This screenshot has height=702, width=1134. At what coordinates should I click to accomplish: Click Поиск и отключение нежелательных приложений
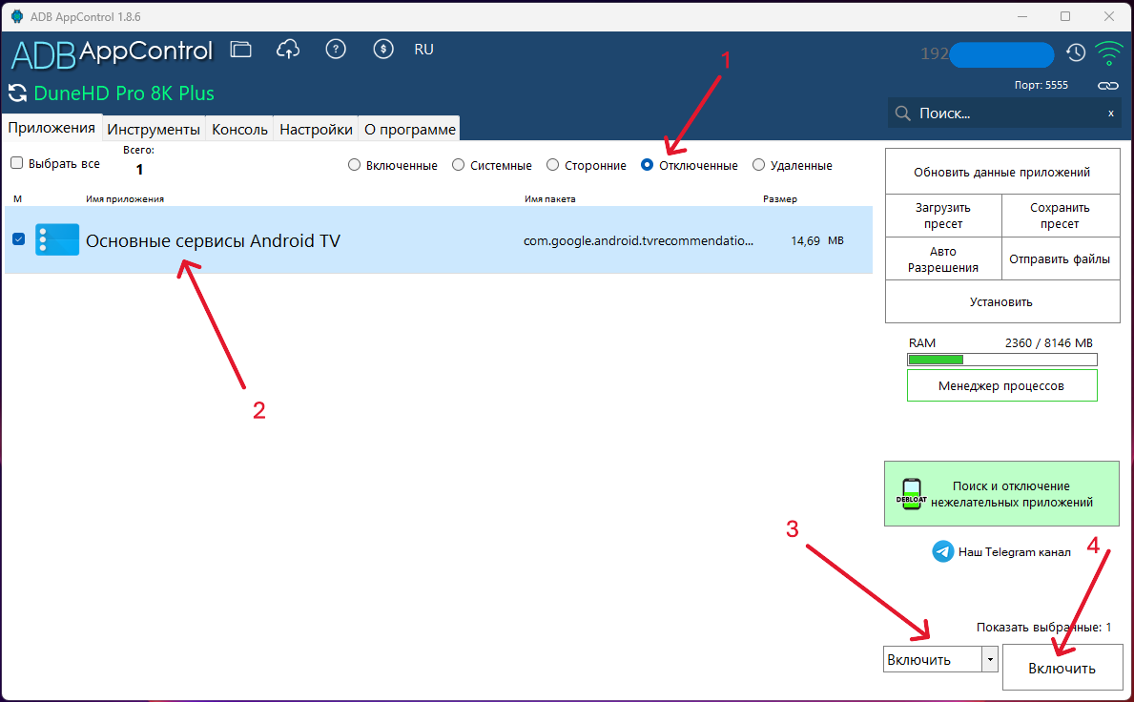1001,494
